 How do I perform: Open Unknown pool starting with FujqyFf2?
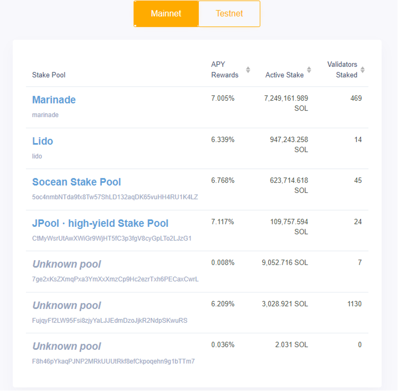(x=66, y=305)
